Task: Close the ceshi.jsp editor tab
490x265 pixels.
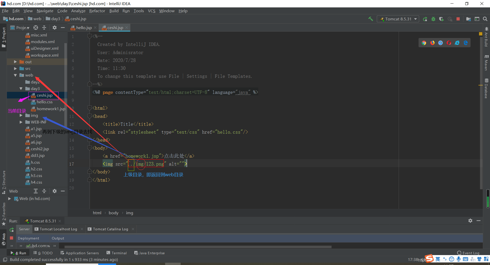Action: click(127, 28)
